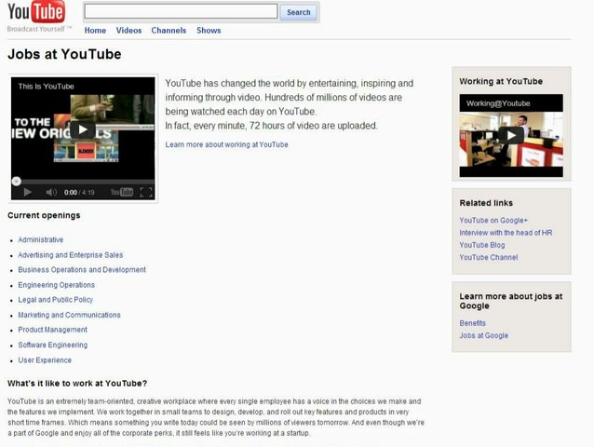This screenshot has height=447, width=594.
Task: Click the Broadcast Yourself tagline
Action: [39, 29]
